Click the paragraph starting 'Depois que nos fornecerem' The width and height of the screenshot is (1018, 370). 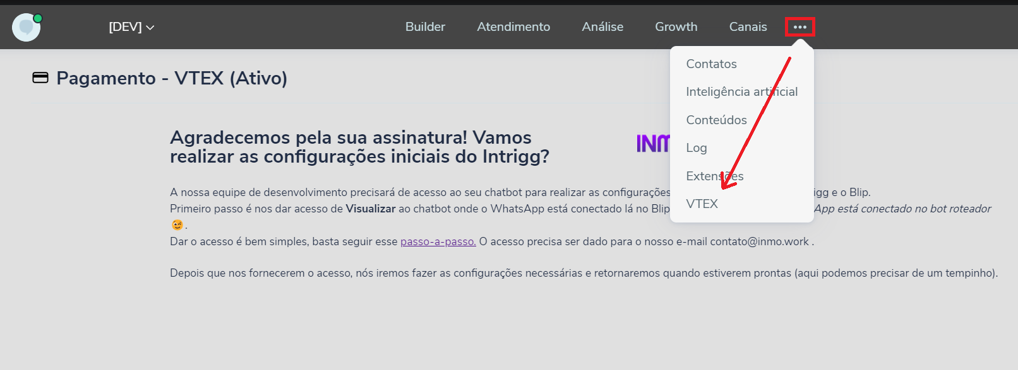pos(584,273)
